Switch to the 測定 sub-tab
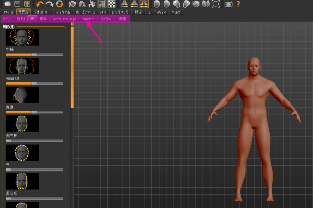 click(x=123, y=19)
